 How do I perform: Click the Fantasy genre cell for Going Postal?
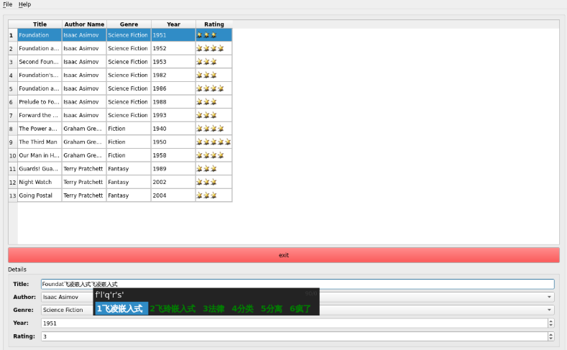tap(129, 195)
